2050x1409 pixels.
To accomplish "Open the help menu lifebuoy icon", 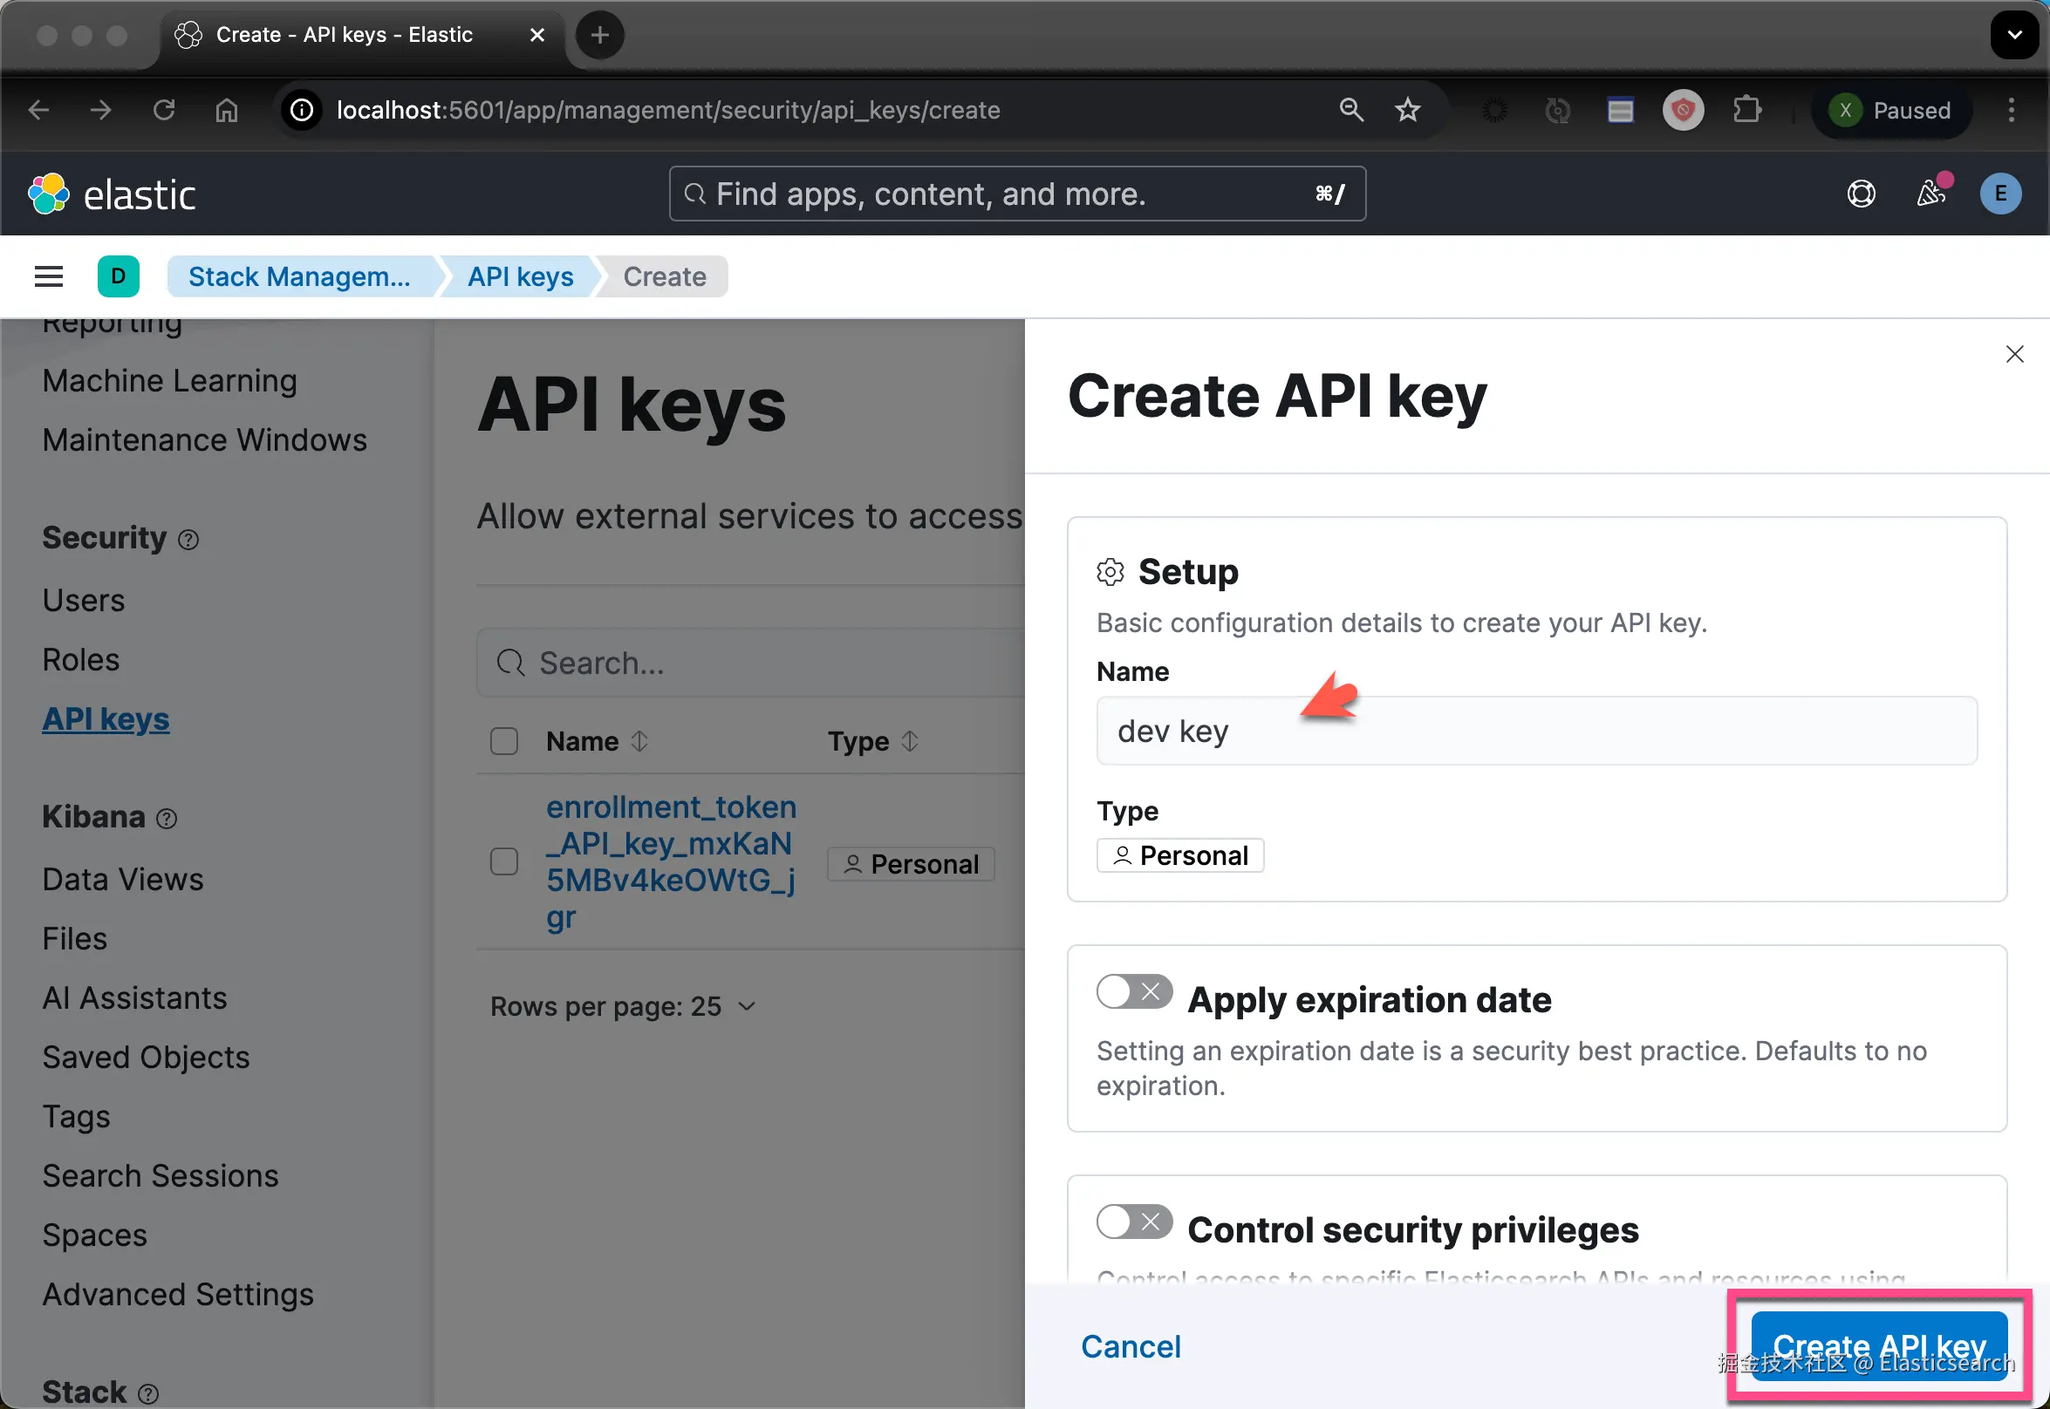I will click(x=1861, y=194).
